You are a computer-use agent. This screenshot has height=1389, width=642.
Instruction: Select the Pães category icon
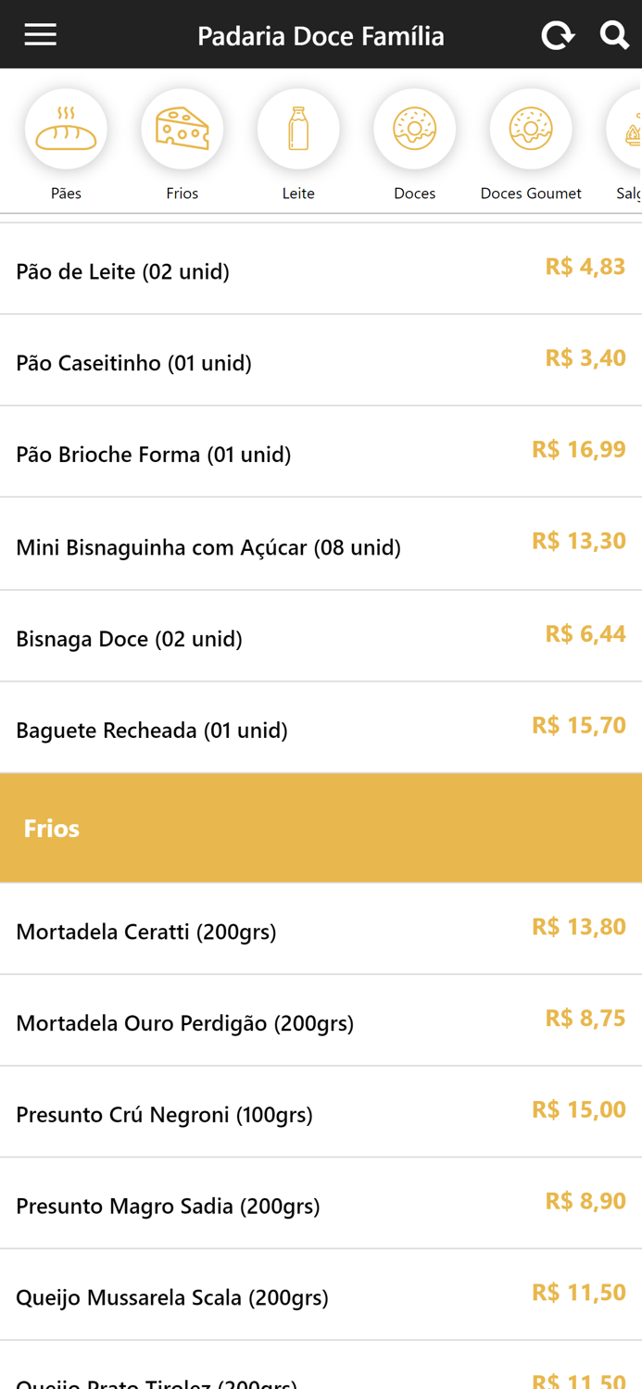tap(65, 128)
